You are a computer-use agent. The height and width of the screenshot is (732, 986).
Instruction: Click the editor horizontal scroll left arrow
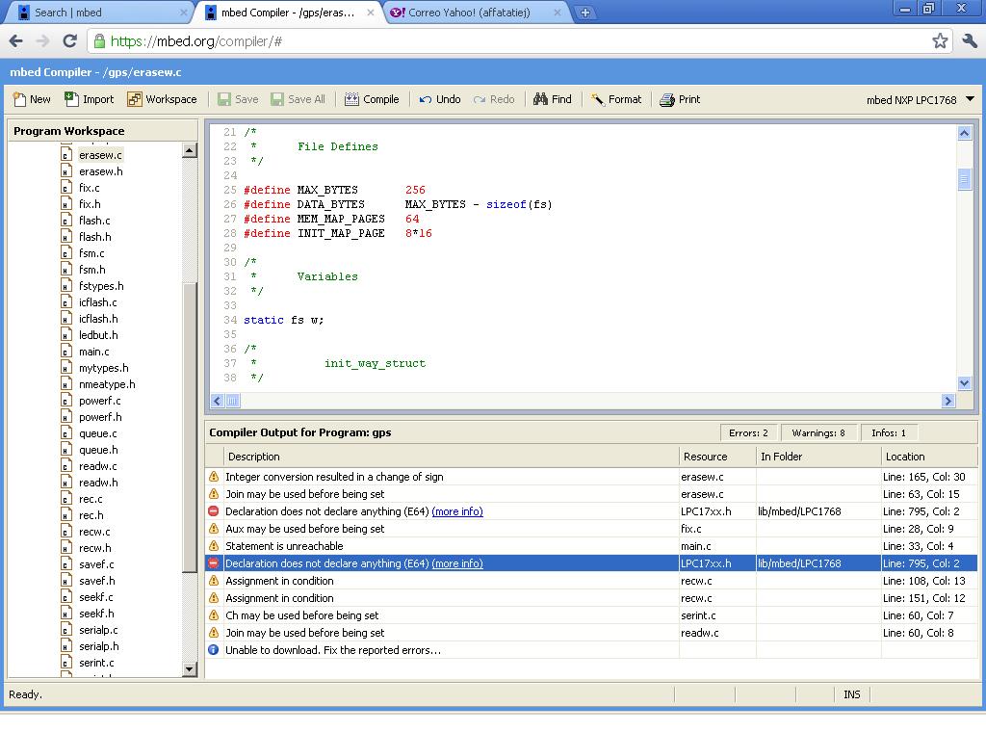(218, 401)
